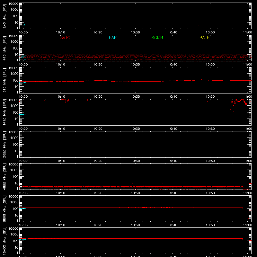Click the red 15400 MHz flux line at 10:30
This screenshot has height=257, width=257.
135,238
